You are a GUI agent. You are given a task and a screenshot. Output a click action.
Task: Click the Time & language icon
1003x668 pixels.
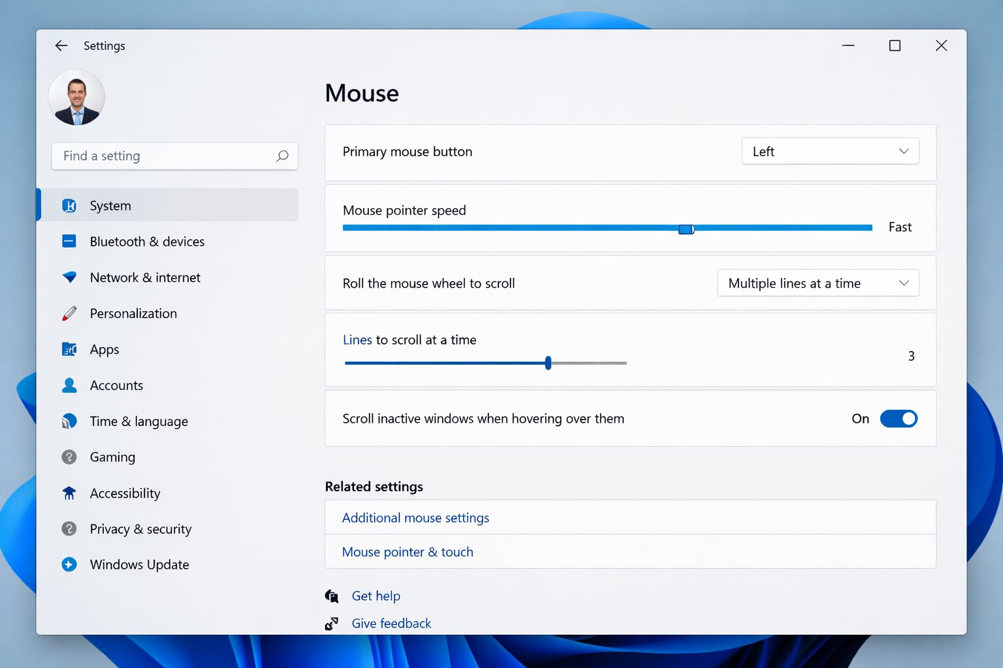click(x=69, y=421)
